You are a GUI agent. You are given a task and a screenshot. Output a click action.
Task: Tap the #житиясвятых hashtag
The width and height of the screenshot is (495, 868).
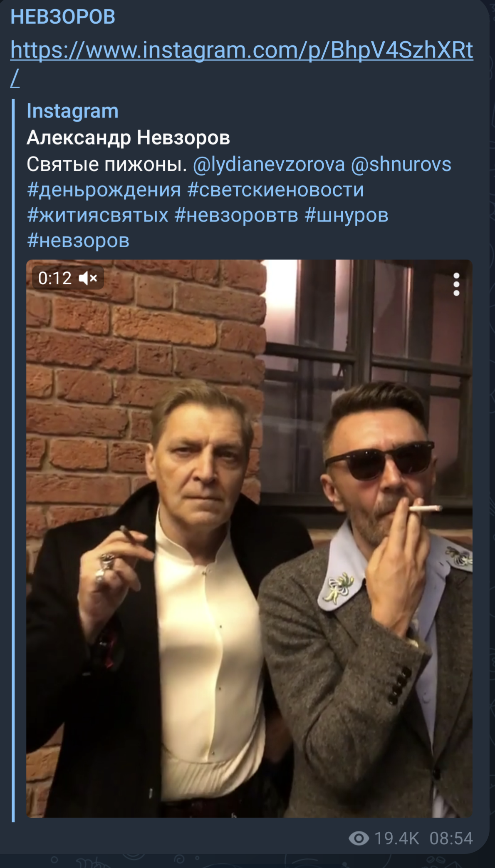(x=98, y=215)
